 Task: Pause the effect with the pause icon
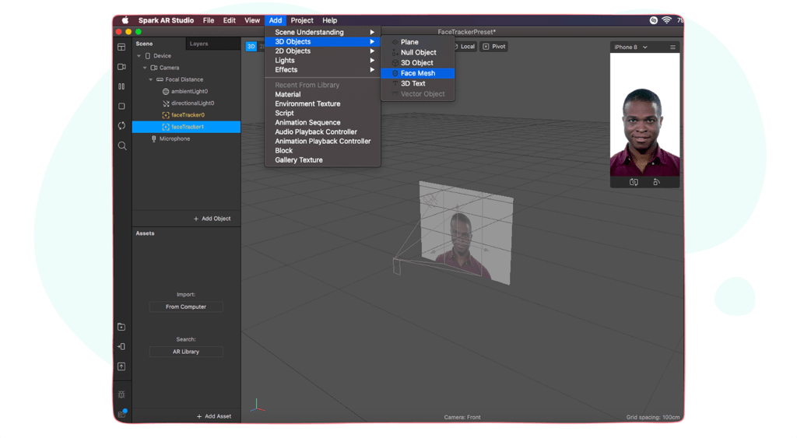click(121, 86)
